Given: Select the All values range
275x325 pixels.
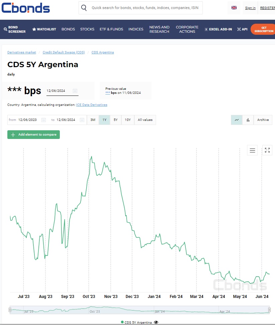Looking at the screenshot, I should click(145, 120).
